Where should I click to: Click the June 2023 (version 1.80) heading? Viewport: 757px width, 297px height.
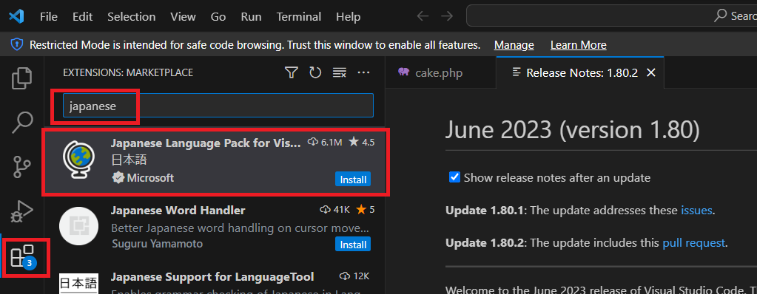572,129
